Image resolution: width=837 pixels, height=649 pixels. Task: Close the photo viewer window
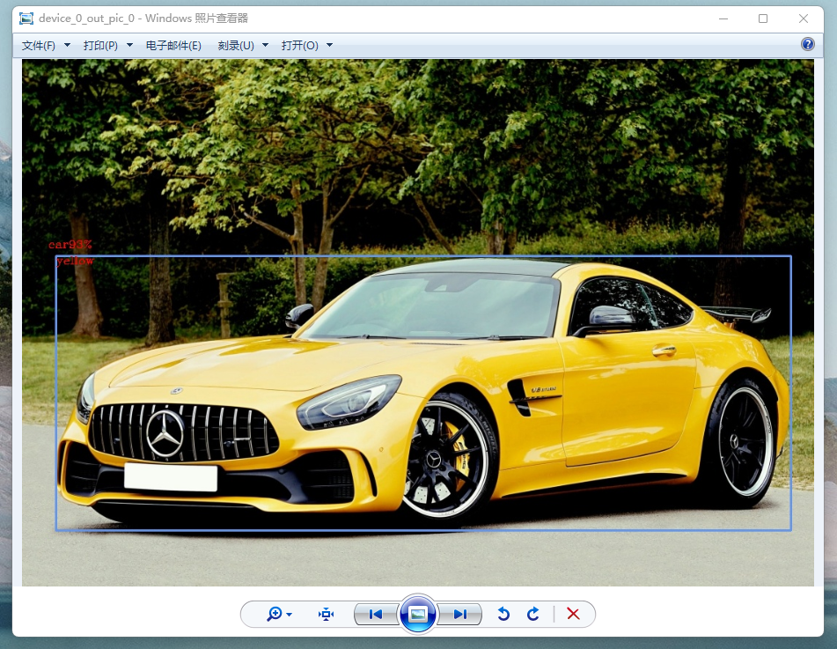(x=804, y=18)
